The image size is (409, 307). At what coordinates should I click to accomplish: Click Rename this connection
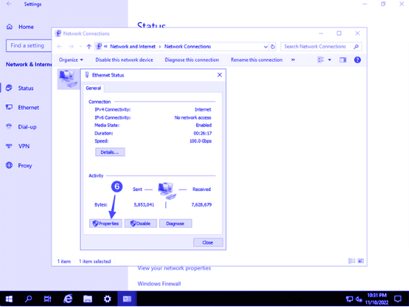coord(257,60)
